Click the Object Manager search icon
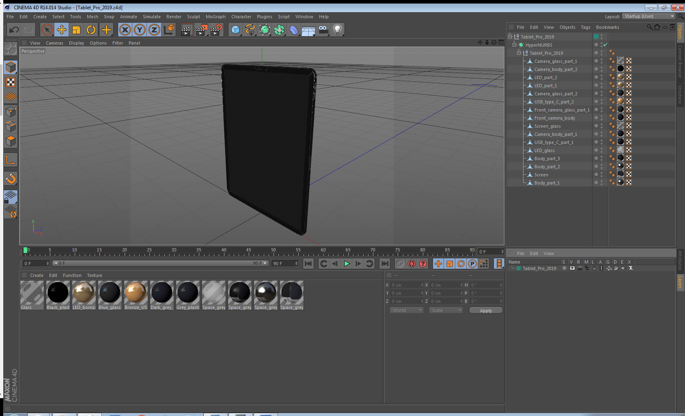 649,27
